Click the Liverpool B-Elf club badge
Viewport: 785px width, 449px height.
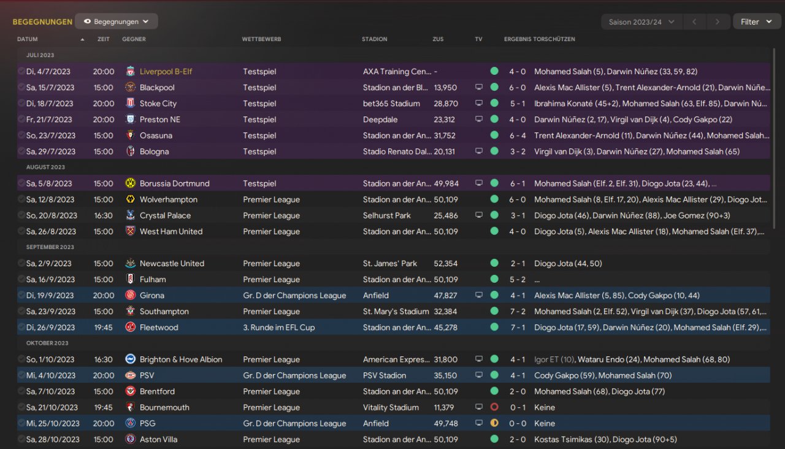(x=130, y=71)
